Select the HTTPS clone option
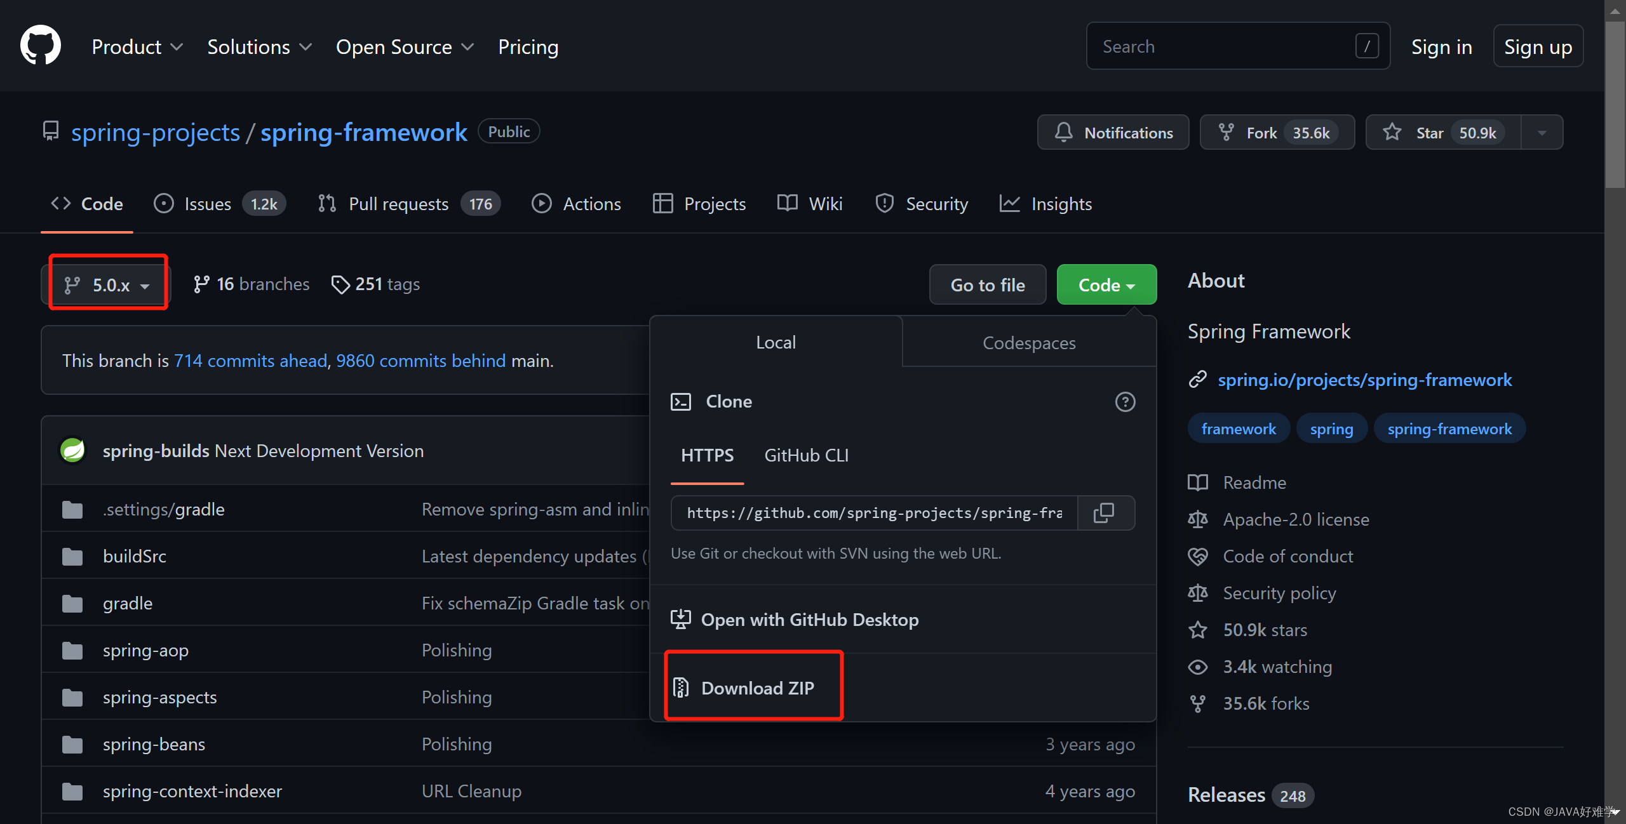1626x824 pixels. (707, 455)
